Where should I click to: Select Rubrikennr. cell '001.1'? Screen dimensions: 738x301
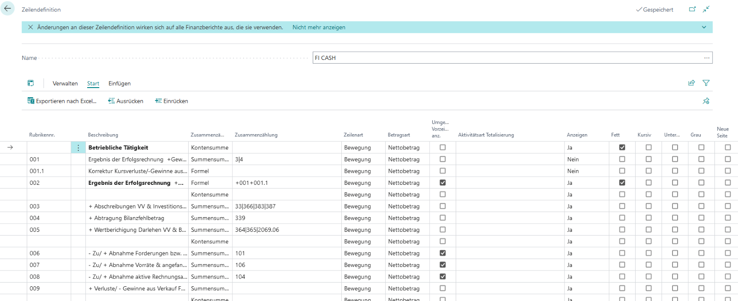49,171
